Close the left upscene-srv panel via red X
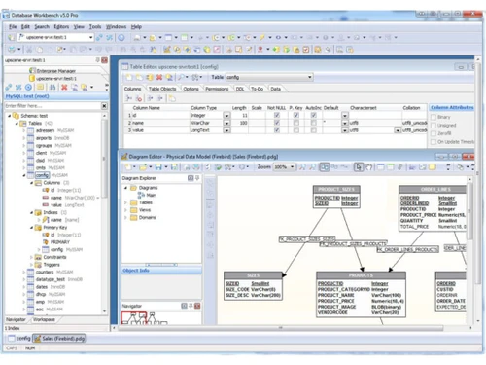Viewport: 486px width, 365px height. pos(104,60)
